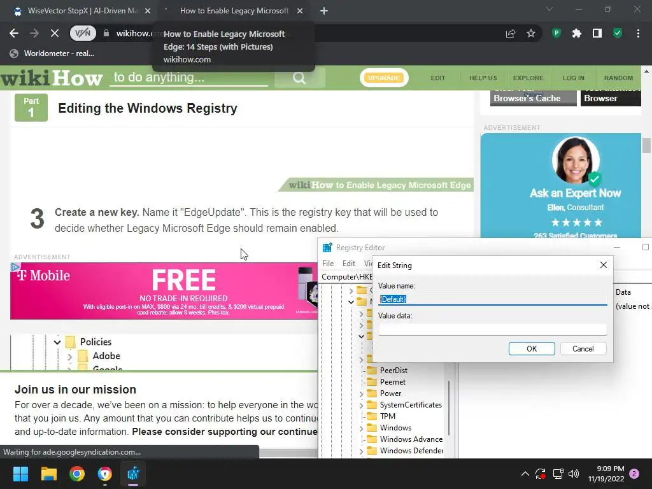Click the AdChoices icon on the T-Mobile ad
Screen dimensions: 652x489
click(15, 267)
